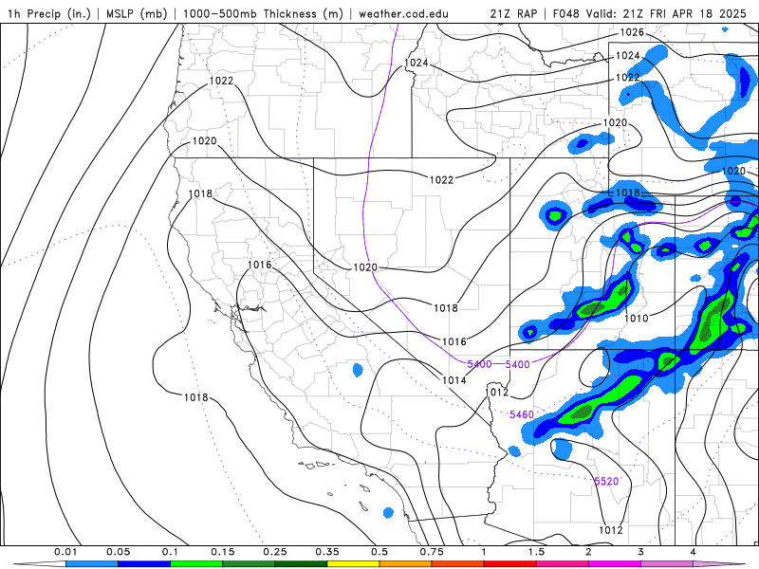Click the purple '5520' thickness label
Image resolution: width=759 pixels, height=569 pixels.
click(x=606, y=481)
